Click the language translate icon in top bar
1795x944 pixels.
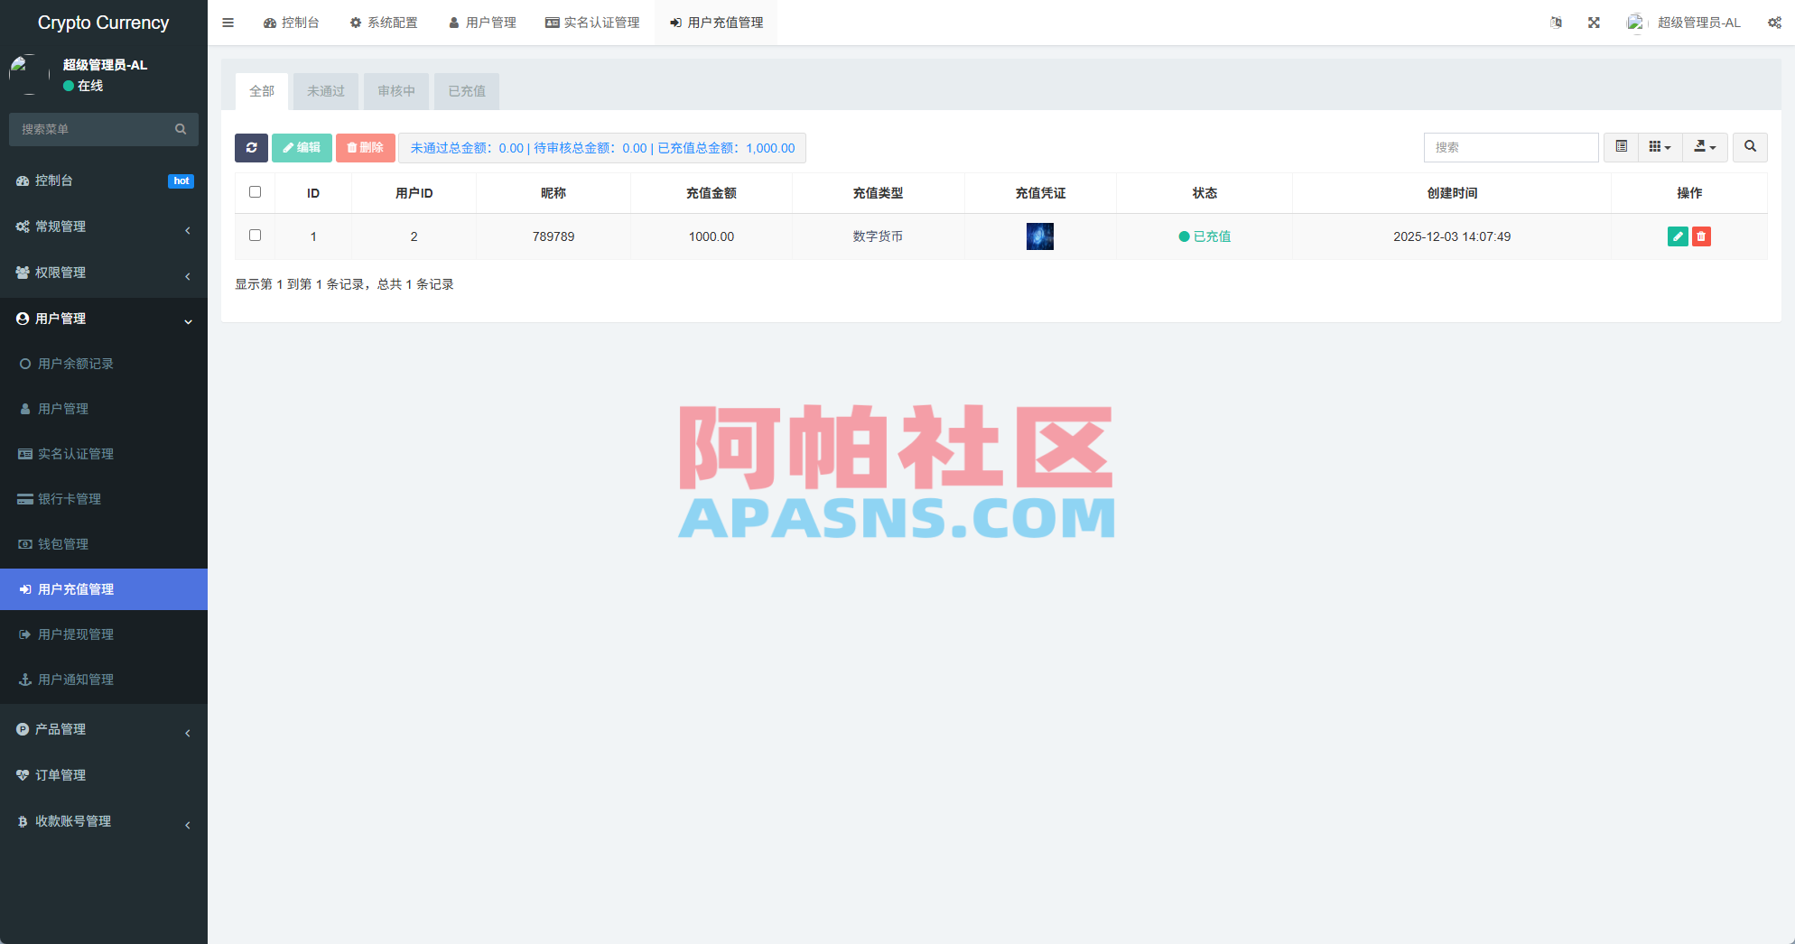pyautogui.click(x=1556, y=23)
